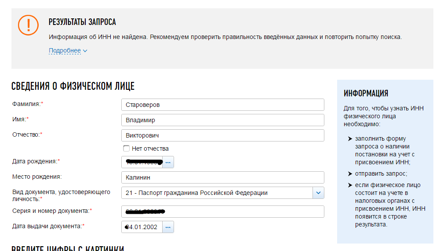Open the birth date calendar picker button
Viewport: 447px width, 251px height.
168,162
